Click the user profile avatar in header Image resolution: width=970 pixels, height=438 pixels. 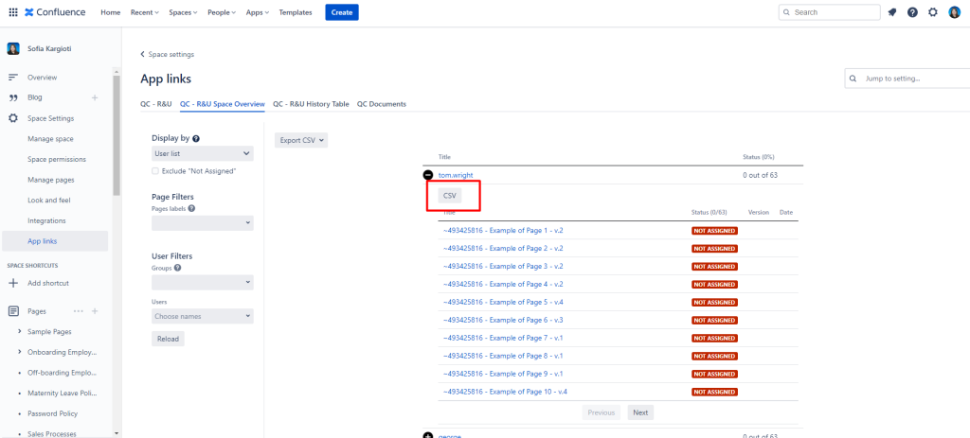954,12
